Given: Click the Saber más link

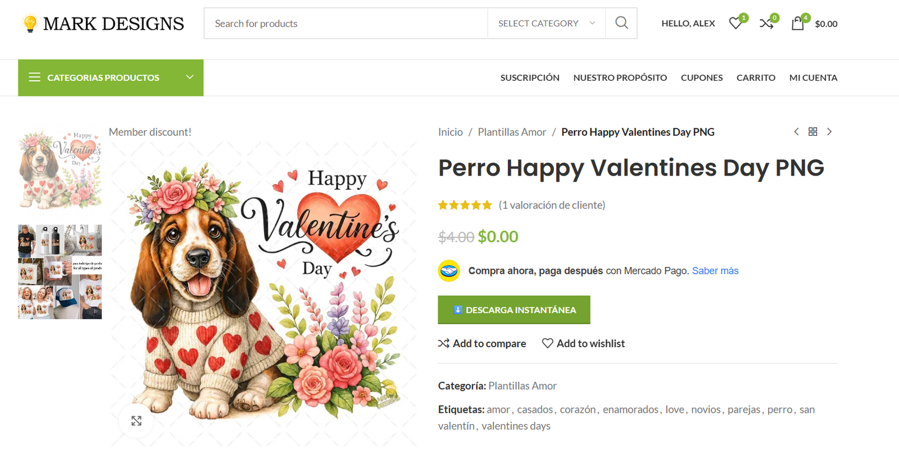Looking at the screenshot, I should pyautogui.click(x=715, y=271).
